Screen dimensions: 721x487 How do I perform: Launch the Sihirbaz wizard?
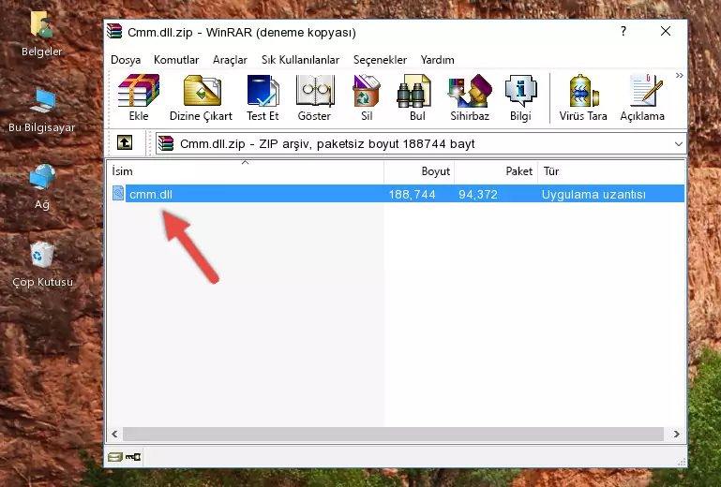(x=470, y=97)
